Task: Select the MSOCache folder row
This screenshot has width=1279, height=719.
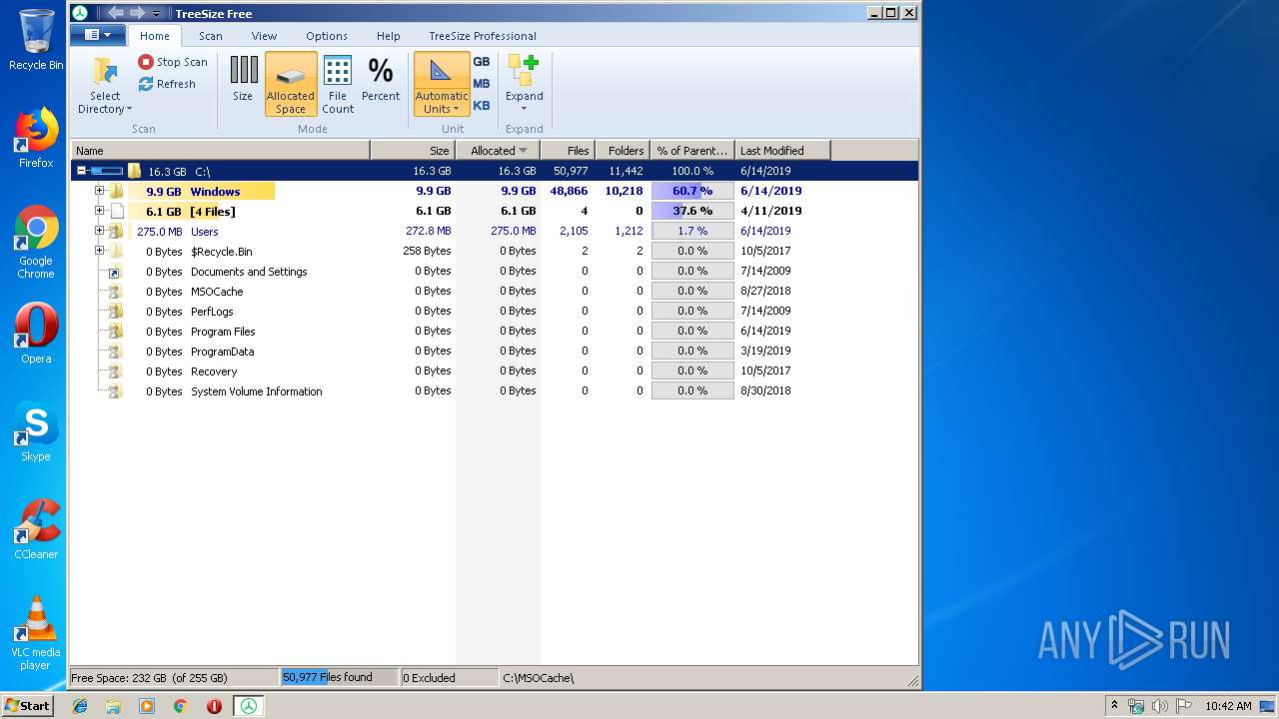Action: coord(494,291)
